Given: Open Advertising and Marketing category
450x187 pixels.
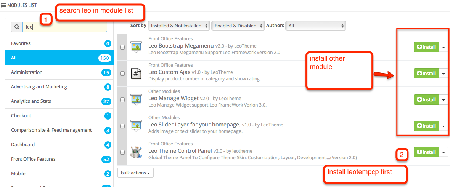Looking at the screenshot, I should point(59,86).
